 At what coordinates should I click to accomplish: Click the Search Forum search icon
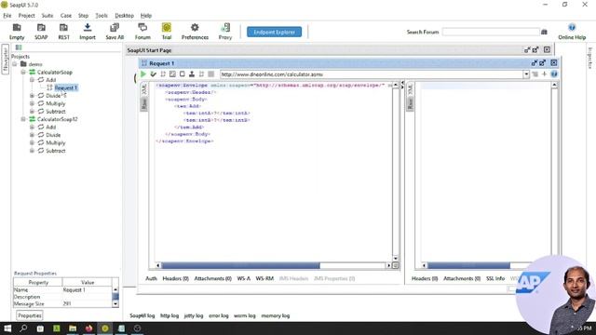pos(544,32)
